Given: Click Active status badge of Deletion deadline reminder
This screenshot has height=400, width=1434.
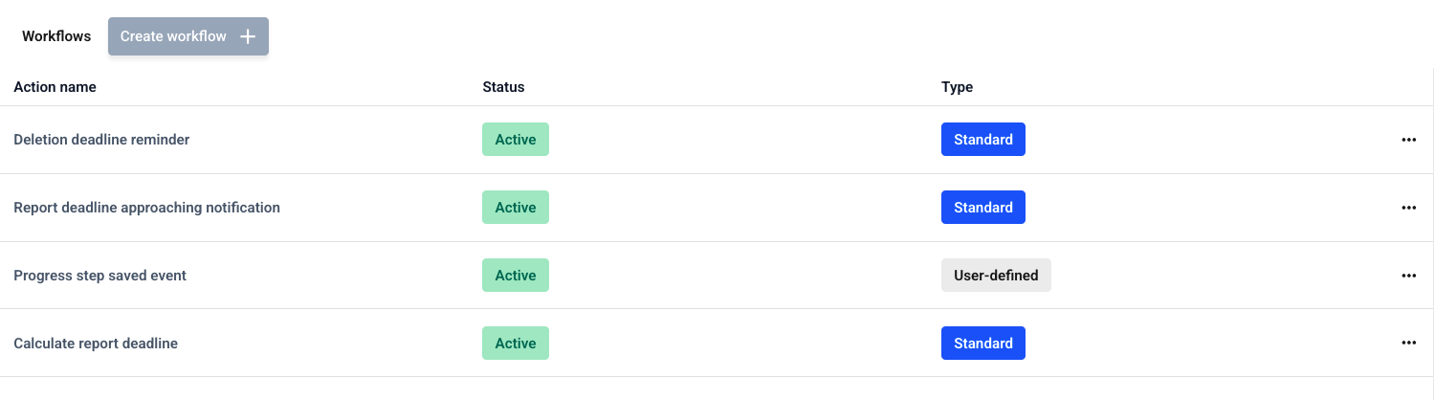Looking at the screenshot, I should [516, 140].
